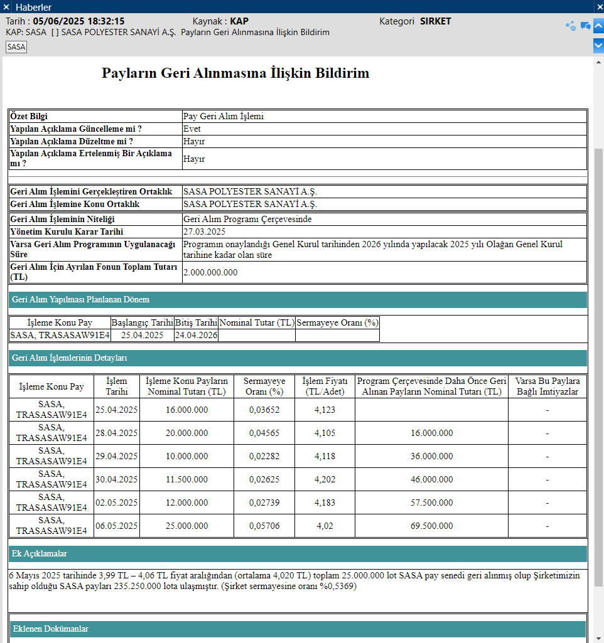Click the transaction price 4,123
The height and width of the screenshot is (643, 604).
coord(325,410)
